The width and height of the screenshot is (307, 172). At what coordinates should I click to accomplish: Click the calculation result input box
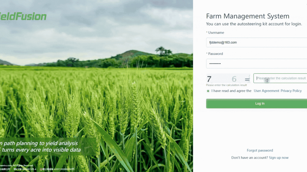[280, 78]
